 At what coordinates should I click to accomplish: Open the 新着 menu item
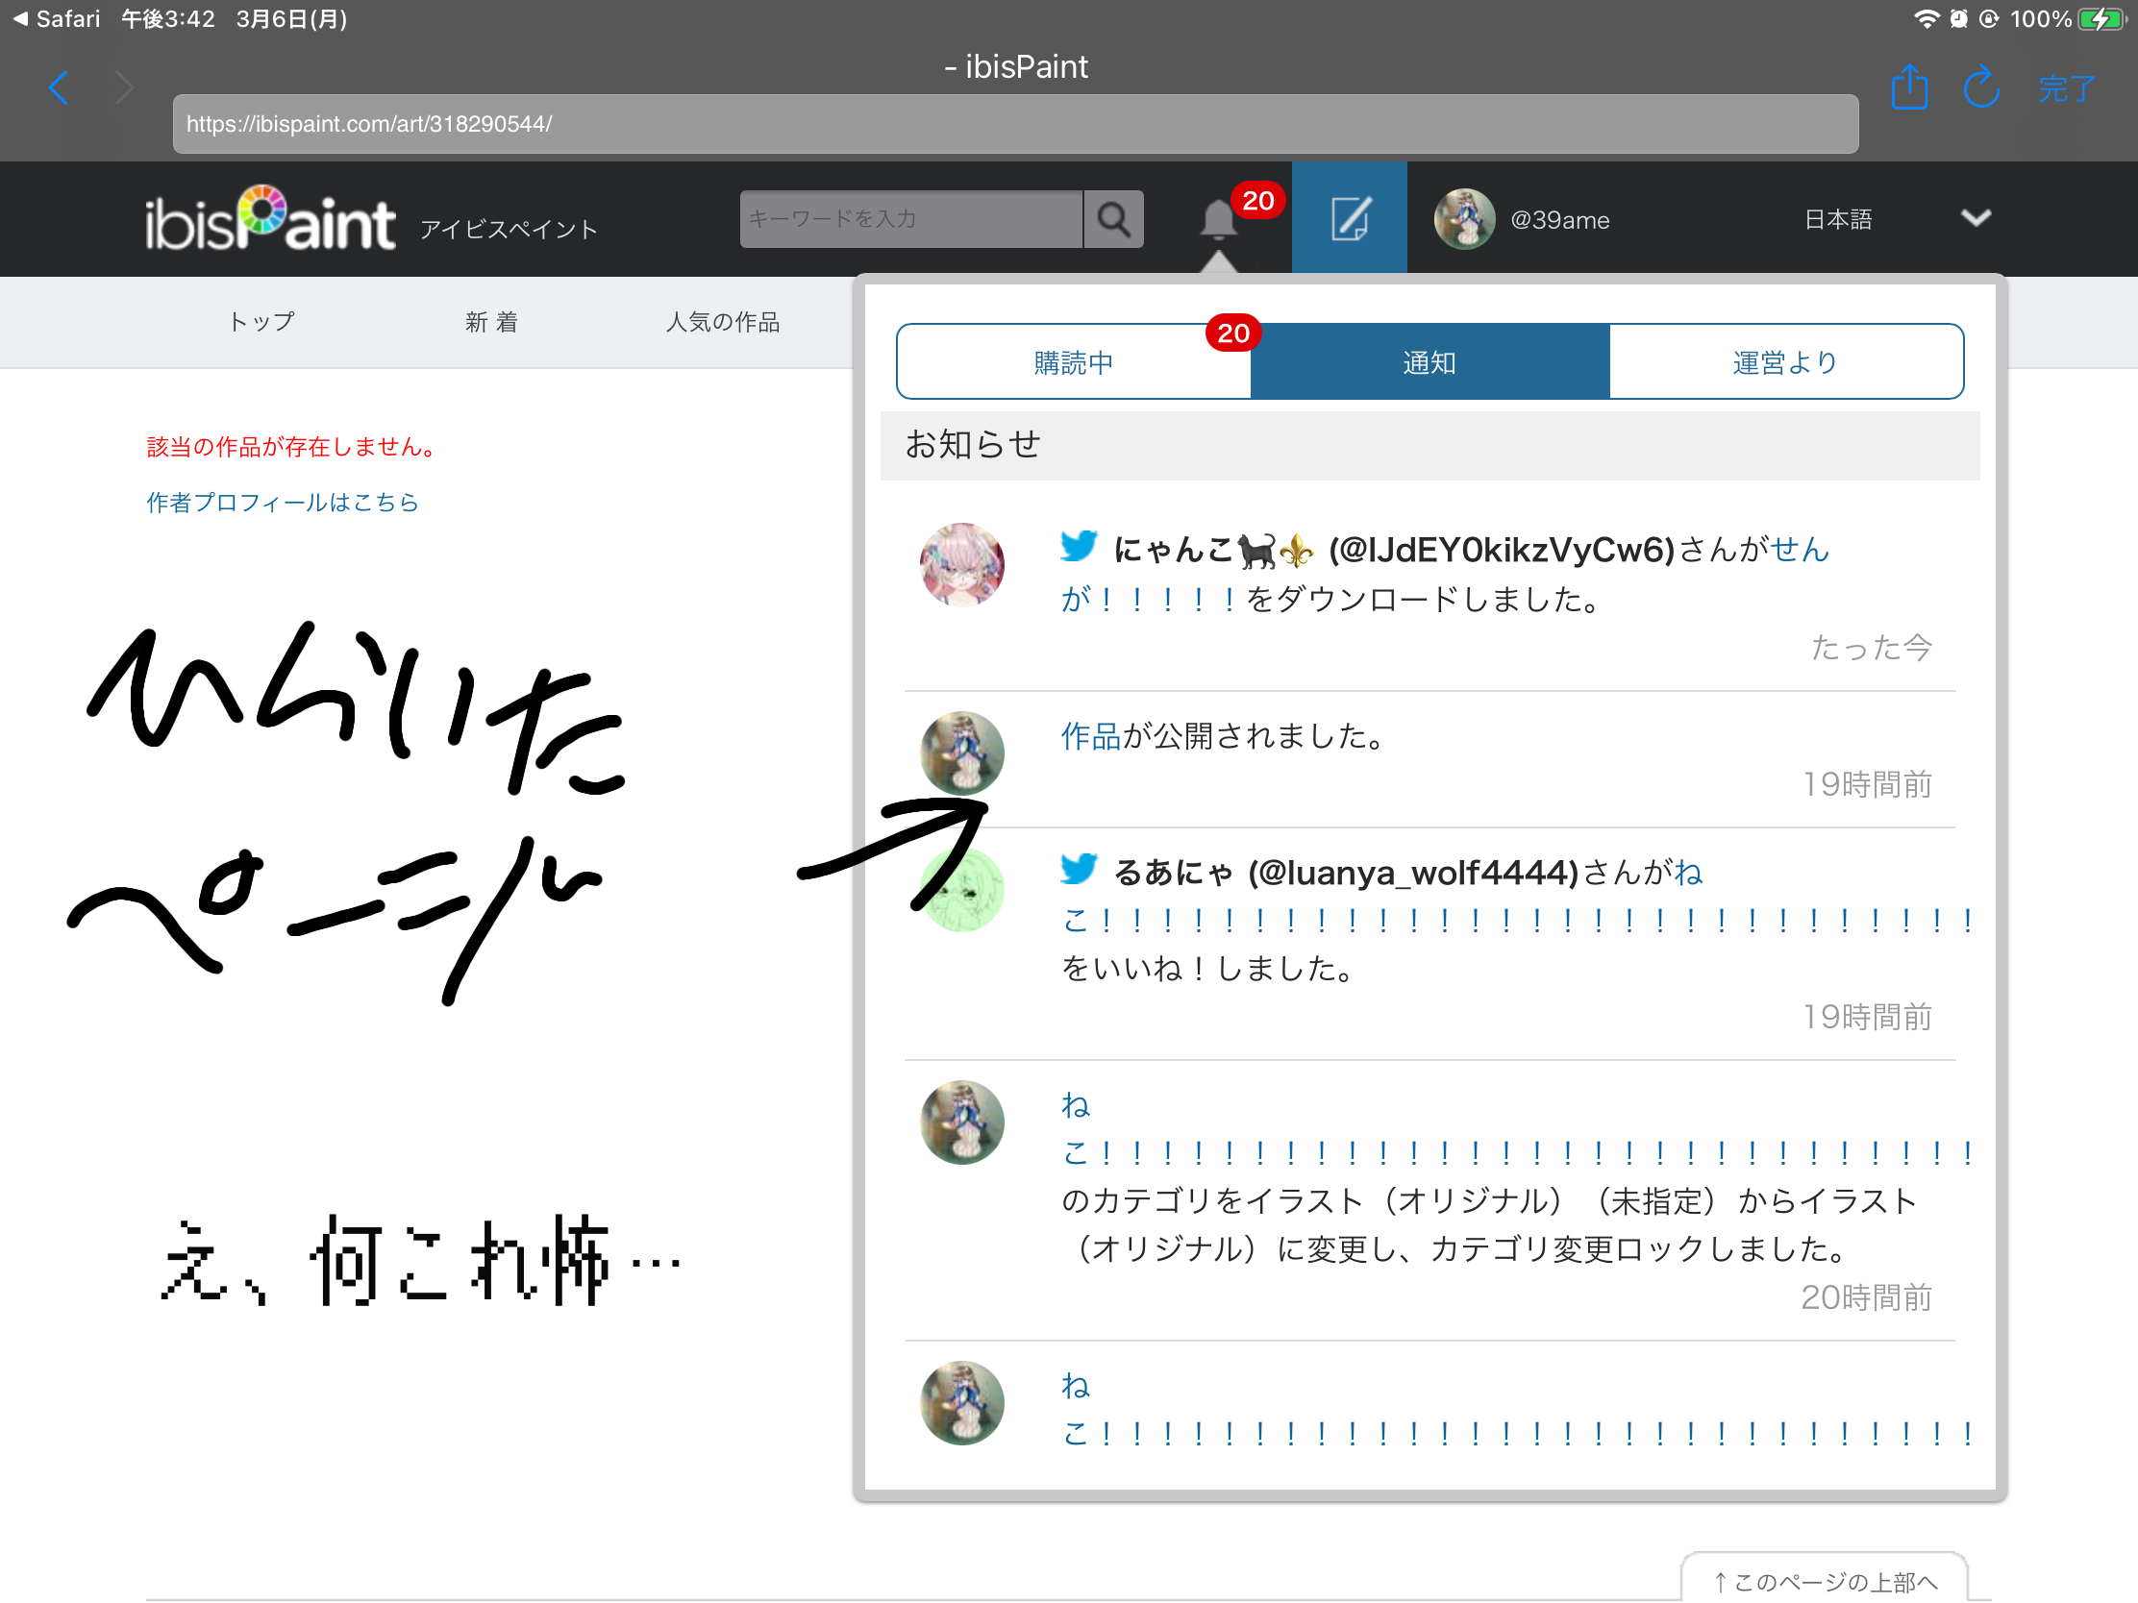click(491, 322)
